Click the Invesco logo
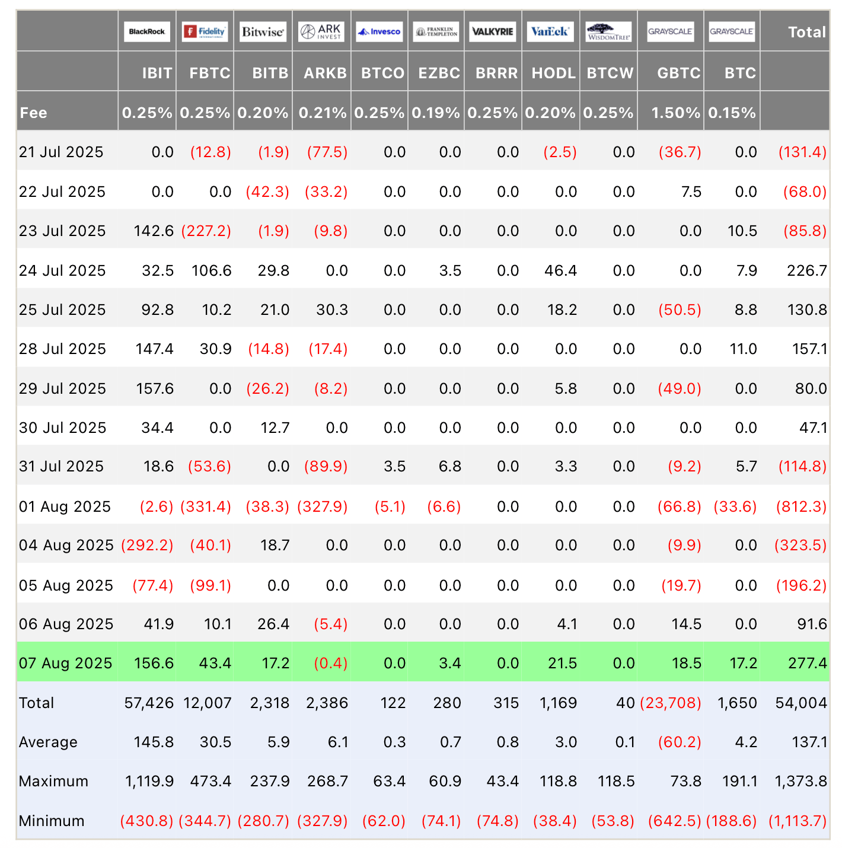Screen dimensions: 842x848 tap(379, 31)
